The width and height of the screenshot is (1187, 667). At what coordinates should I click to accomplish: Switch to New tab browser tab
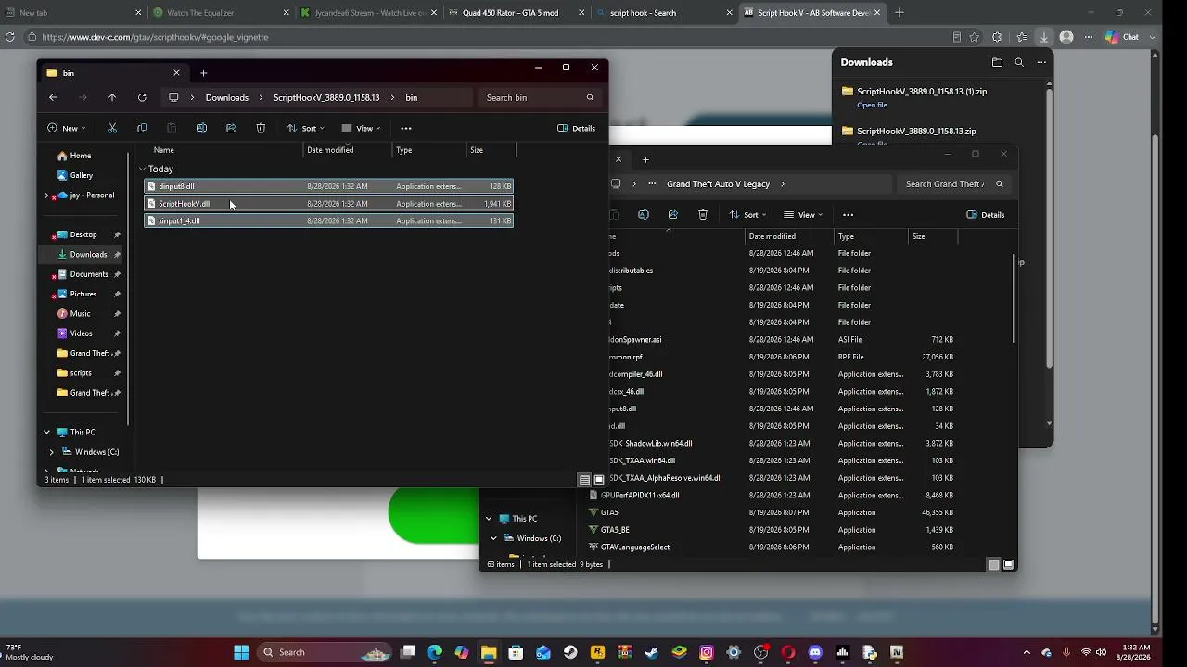pyautogui.click(x=73, y=13)
